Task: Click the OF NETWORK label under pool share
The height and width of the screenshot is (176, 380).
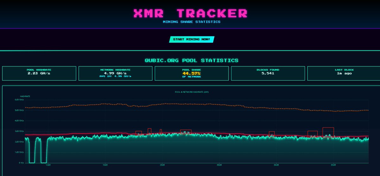Action: [x=192, y=77]
